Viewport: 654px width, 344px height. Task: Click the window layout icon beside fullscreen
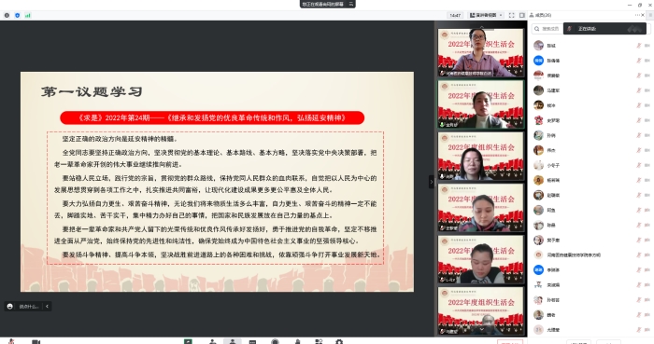pos(521,15)
